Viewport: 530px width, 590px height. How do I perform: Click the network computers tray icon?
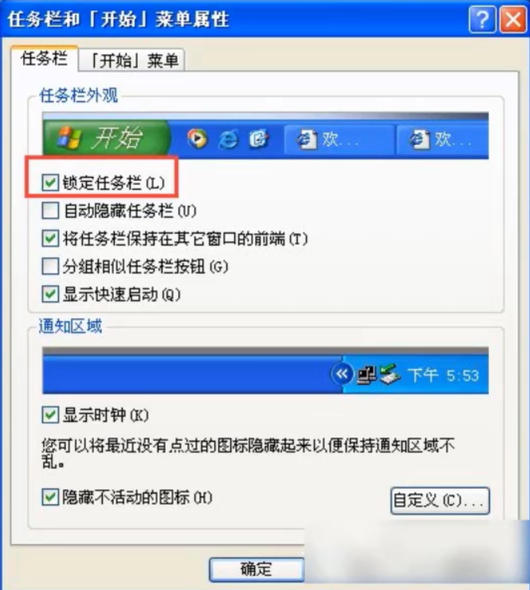pyautogui.click(x=367, y=375)
